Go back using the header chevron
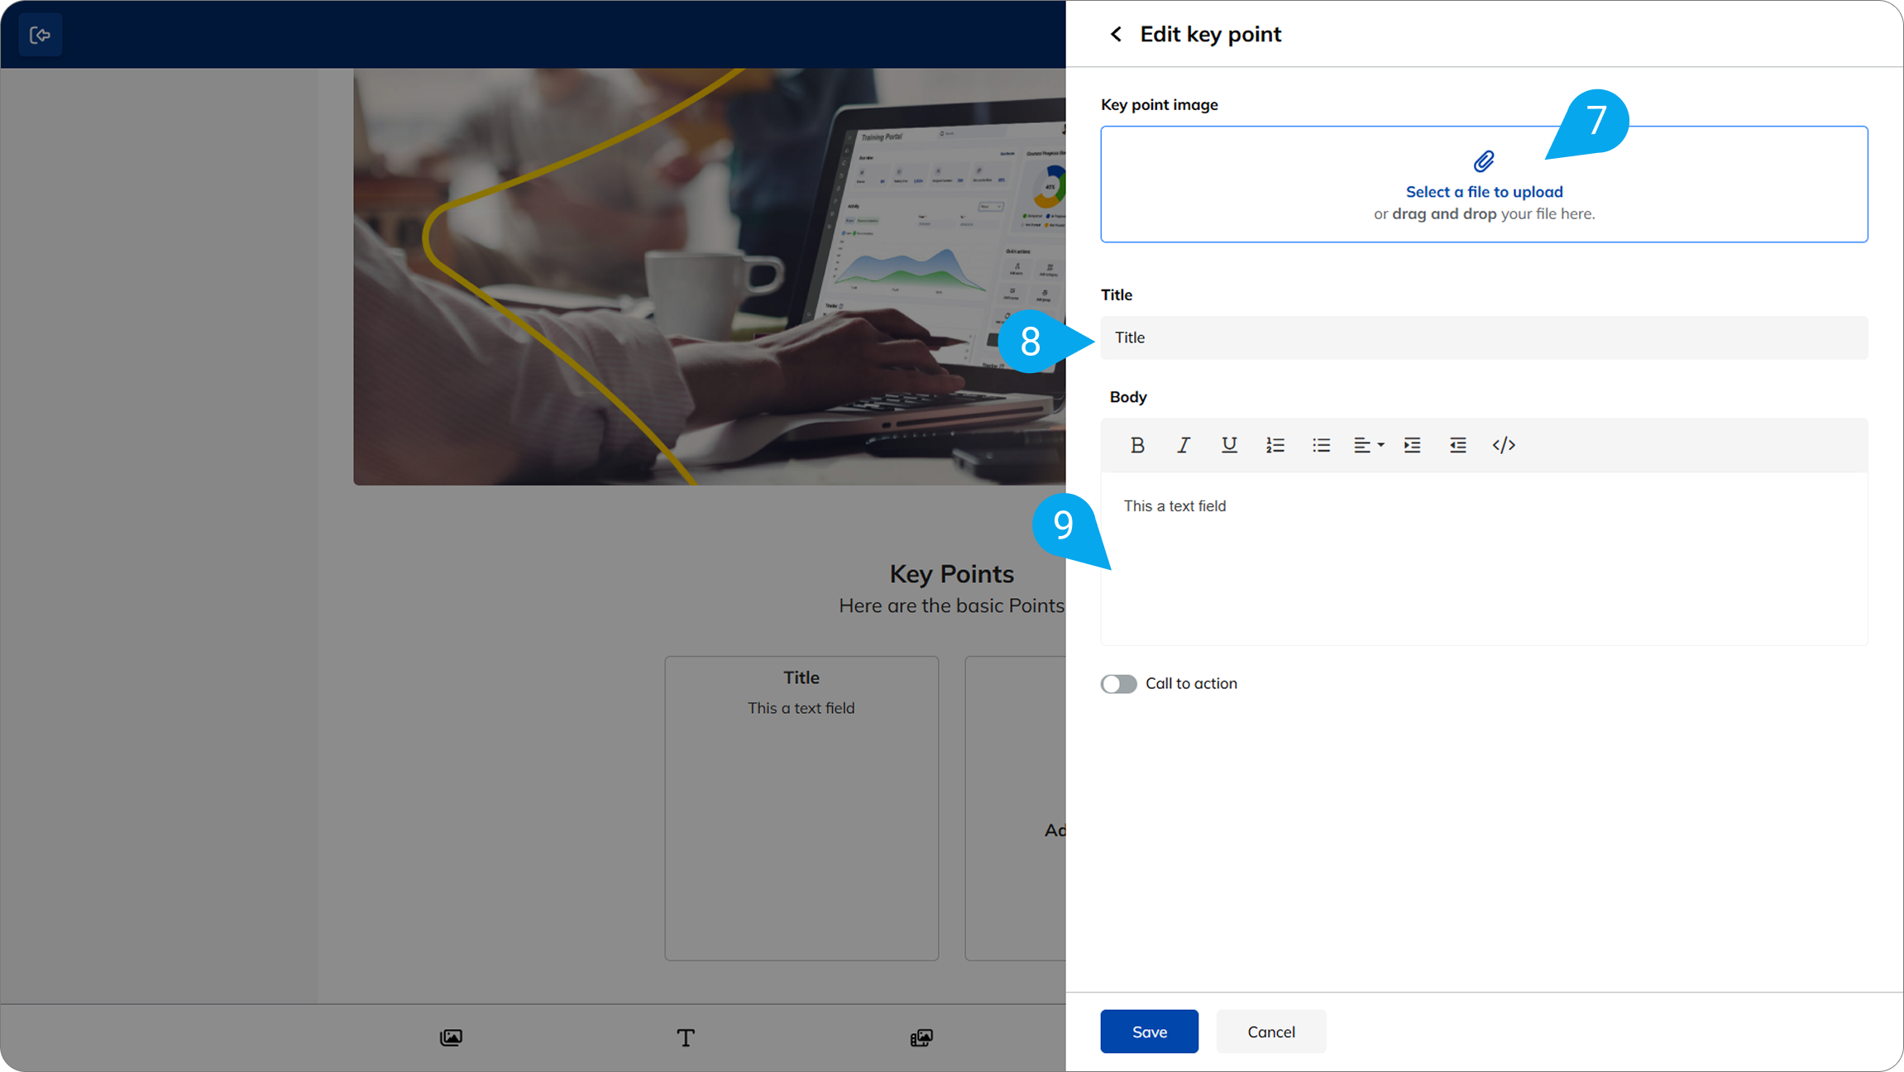The image size is (1904, 1072). [1116, 34]
